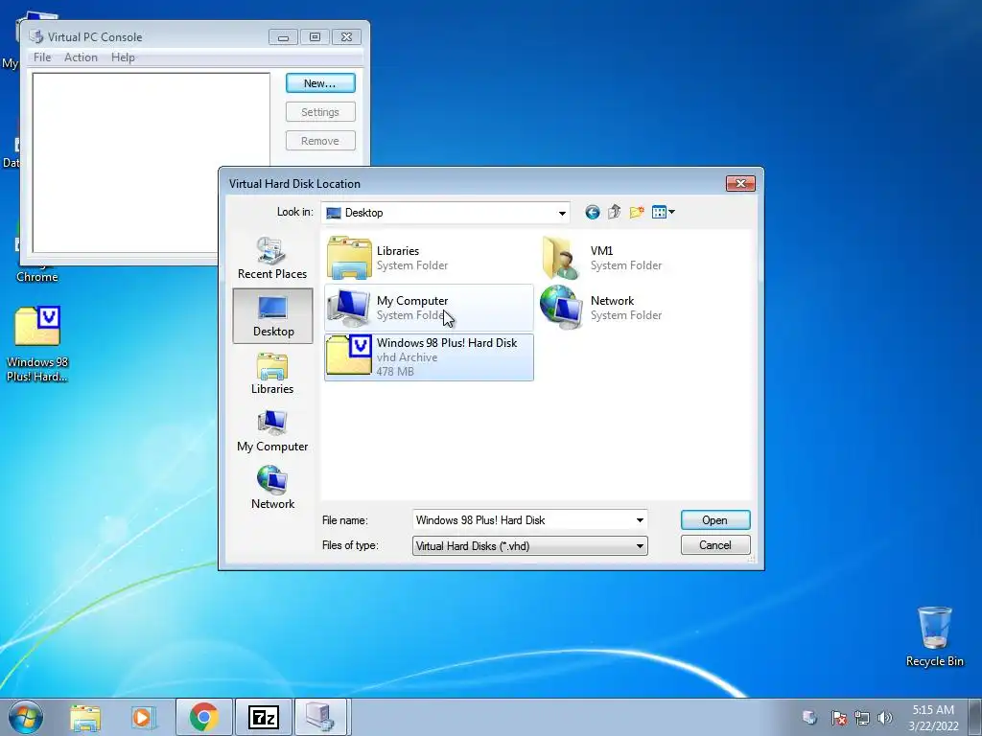Click the Up One Level icon

[614, 212]
